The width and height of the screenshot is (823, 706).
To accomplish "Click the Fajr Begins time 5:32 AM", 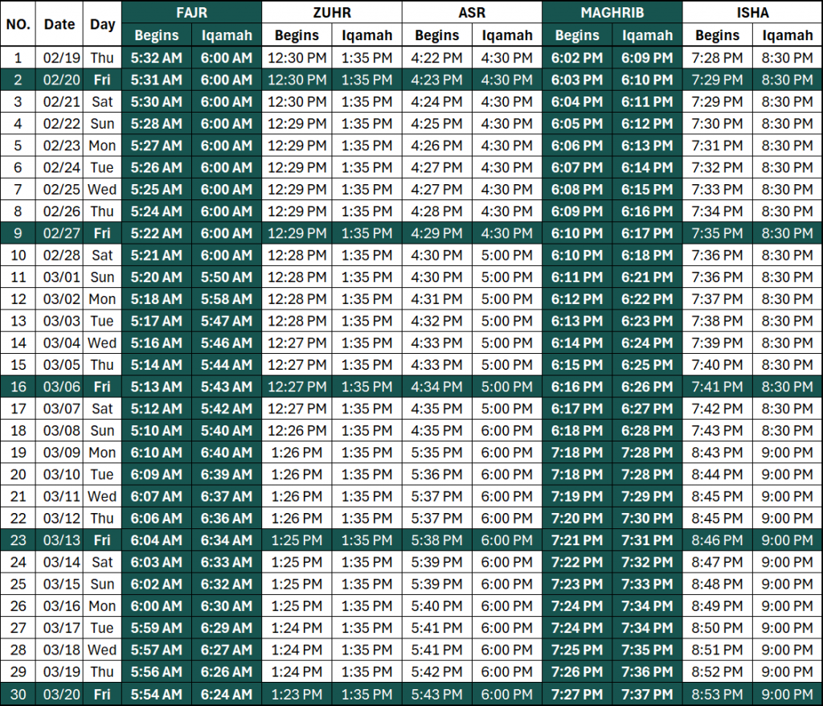I will pyautogui.click(x=157, y=58).
